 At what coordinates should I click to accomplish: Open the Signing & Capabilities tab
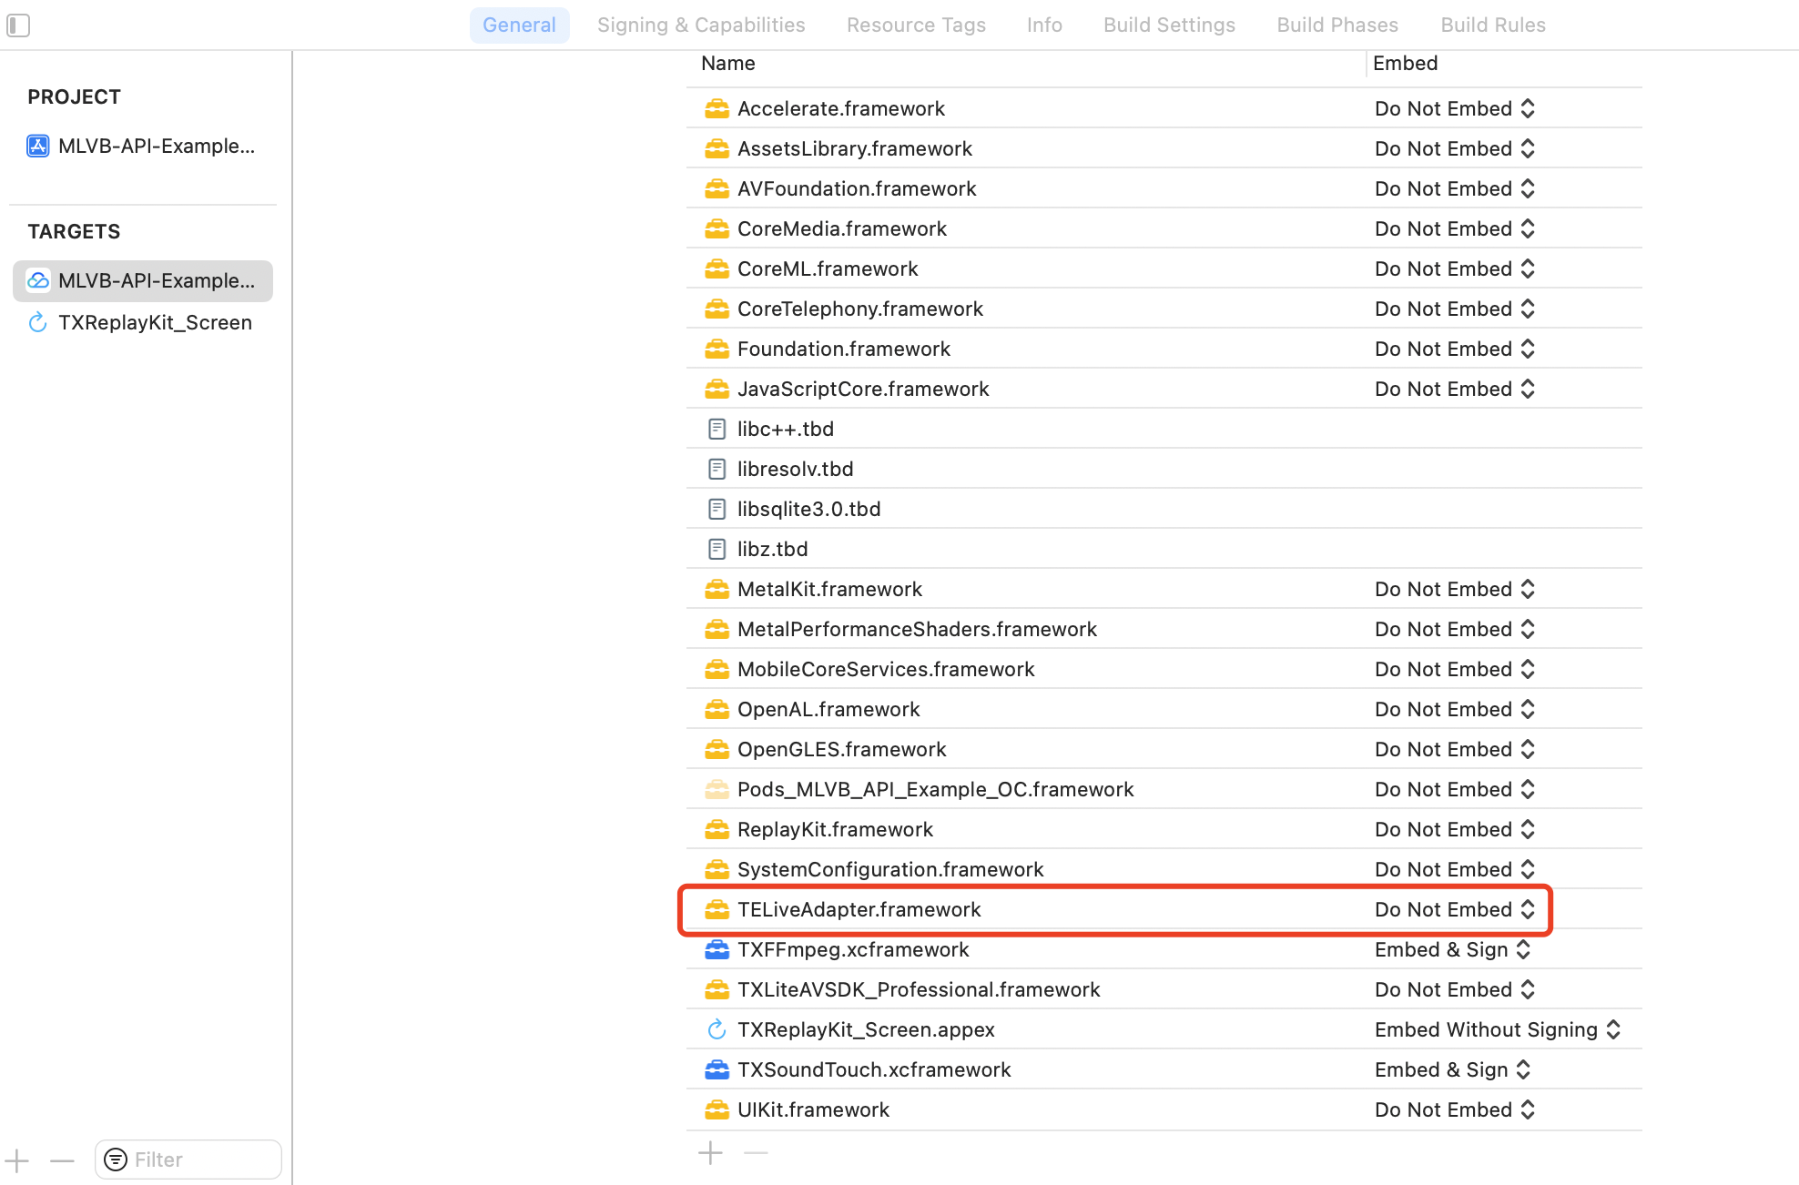point(700,25)
